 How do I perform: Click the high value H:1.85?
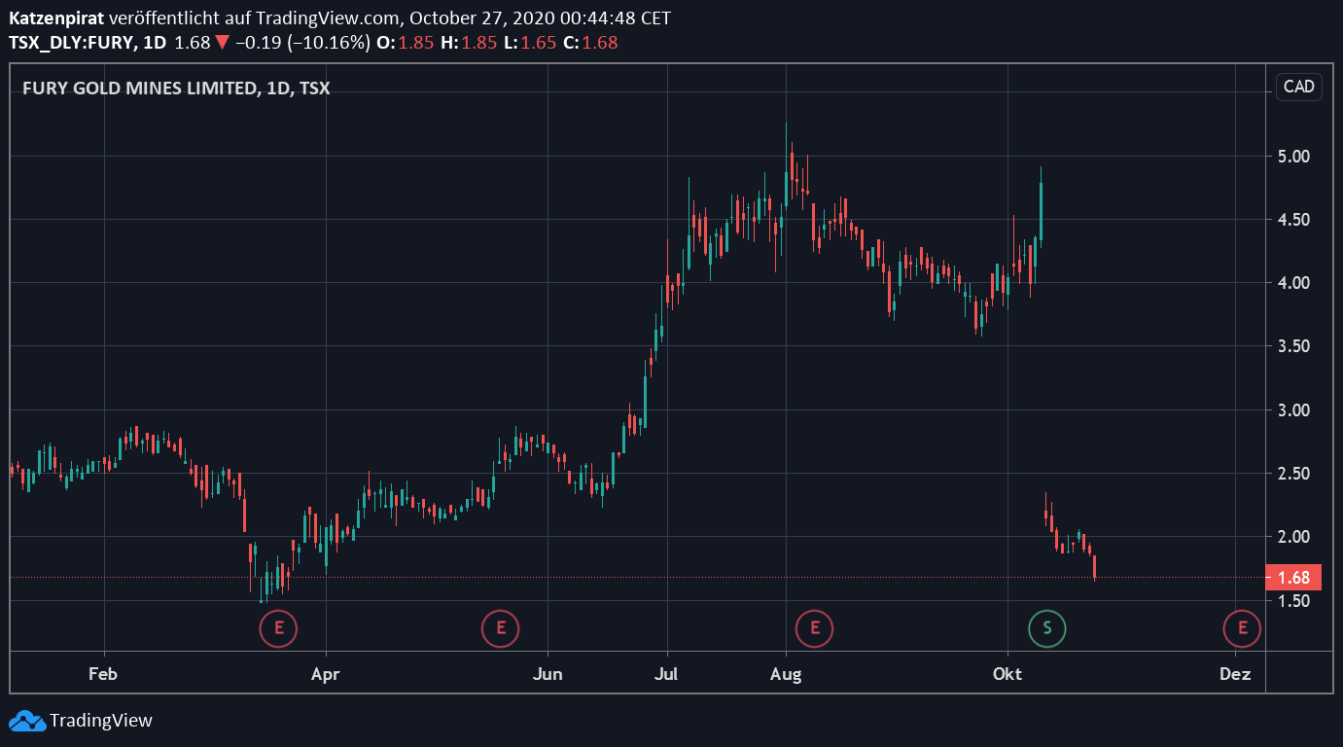click(468, 43)
